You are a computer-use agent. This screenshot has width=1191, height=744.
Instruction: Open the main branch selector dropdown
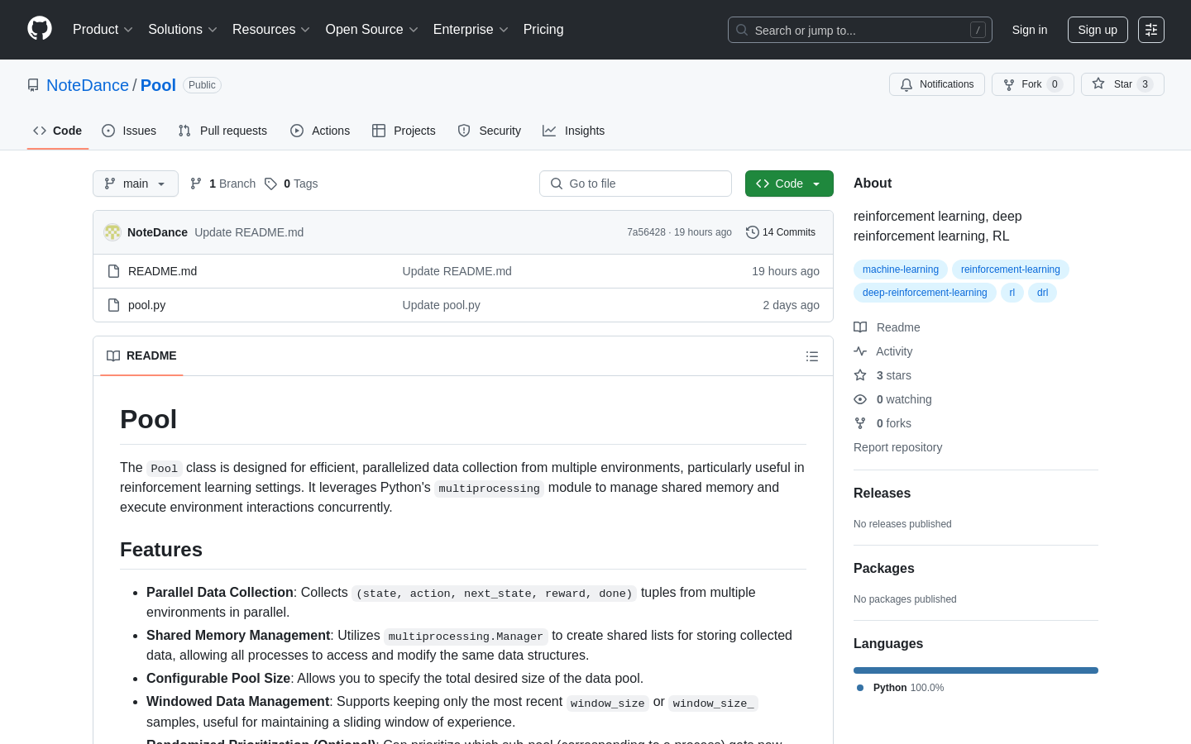pos(136,184)
